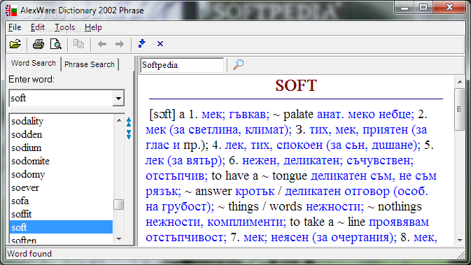The image size is (471, 265).
Task: Minimize the dictionary window
Action: [x=405, y=7]
